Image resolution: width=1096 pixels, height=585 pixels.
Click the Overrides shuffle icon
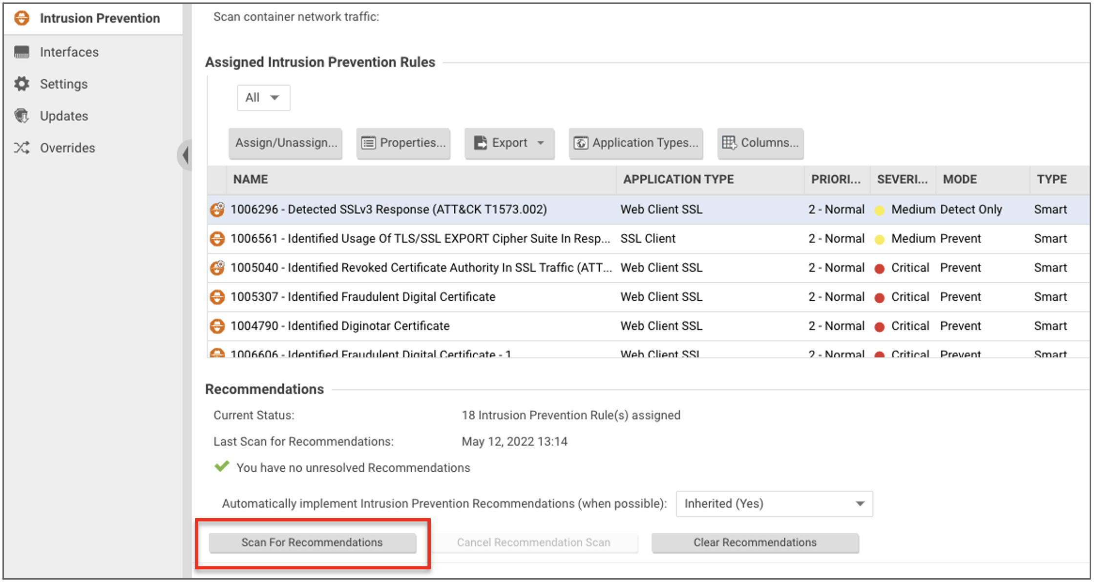pos(21,147)
